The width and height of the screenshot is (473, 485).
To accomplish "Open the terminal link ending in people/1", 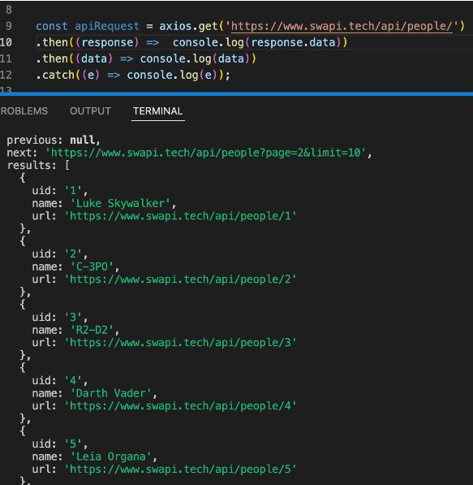I will [x=180, y=216].
